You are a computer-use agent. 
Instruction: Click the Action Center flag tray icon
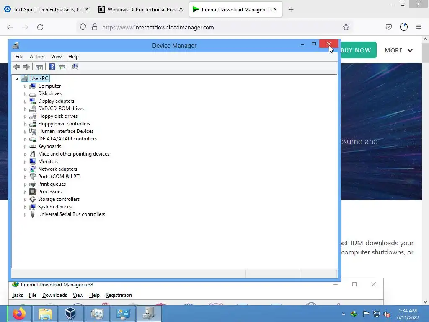[366, 314]
